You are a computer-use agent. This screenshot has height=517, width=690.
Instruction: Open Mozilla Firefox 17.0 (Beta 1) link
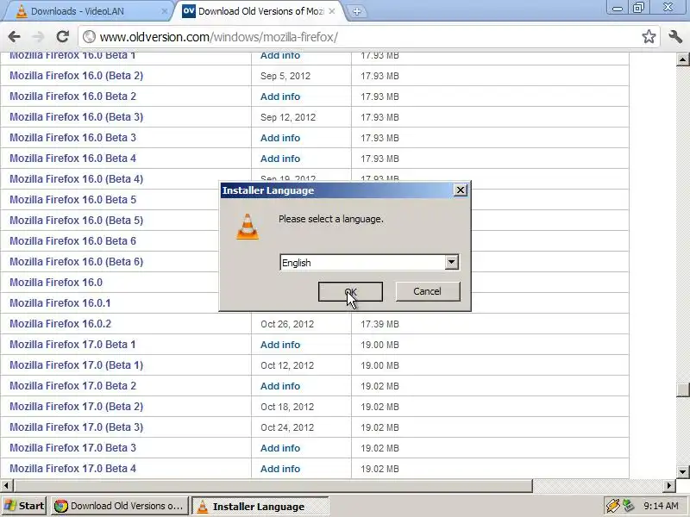76,364
